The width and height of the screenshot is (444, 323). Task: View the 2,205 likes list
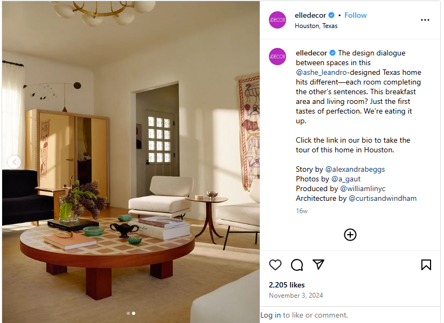point(287,285)
